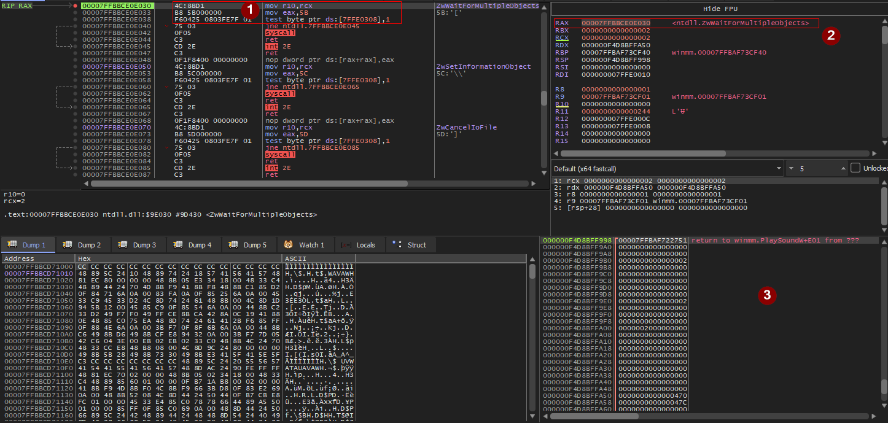This screenshot has height=423, width=888.
Task: Click the ZwCancelIoFile comment label
Action: (x=467, y=127)
